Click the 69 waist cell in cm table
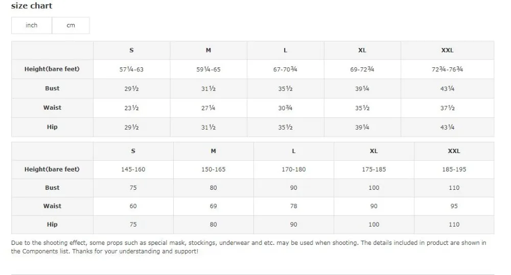 coord(214,206)
